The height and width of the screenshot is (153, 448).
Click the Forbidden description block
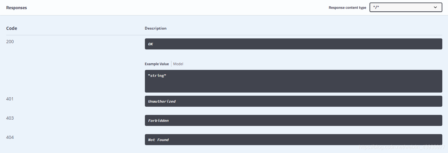point(293,121)
